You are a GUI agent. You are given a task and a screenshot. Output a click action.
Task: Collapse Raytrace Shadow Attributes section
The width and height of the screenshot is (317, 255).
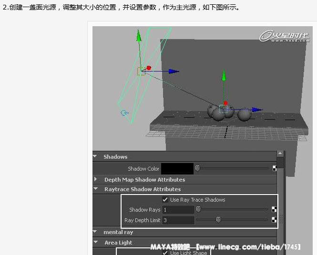(95, 189)
